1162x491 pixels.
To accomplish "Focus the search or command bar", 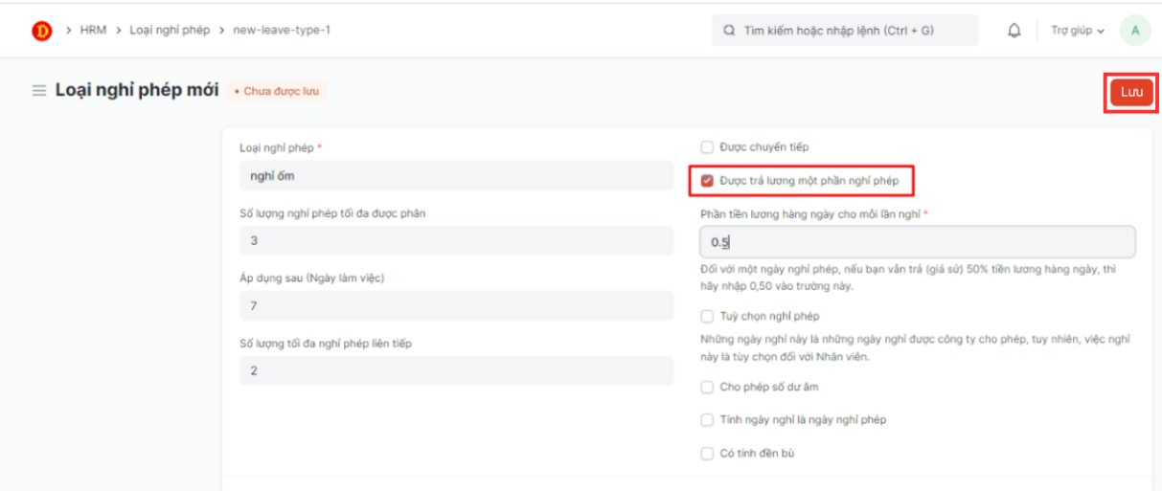I will (845, 31).
